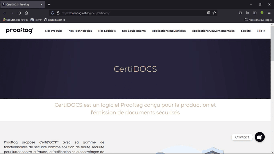The height and width of the screenshot is (154, 274).
Task: Click the 'CertiDOCS est un logiciel Prooftag' tagline
Action: pyautogui.click(x=135, y=108)
